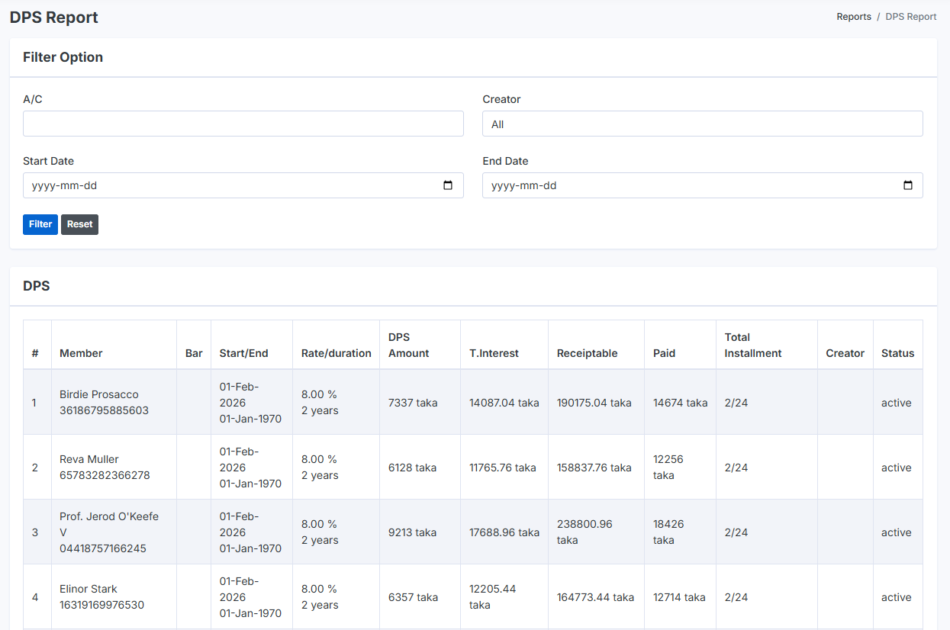
Task: Click receiptable 190175.04 taka
Action: [x=594, y=403]
